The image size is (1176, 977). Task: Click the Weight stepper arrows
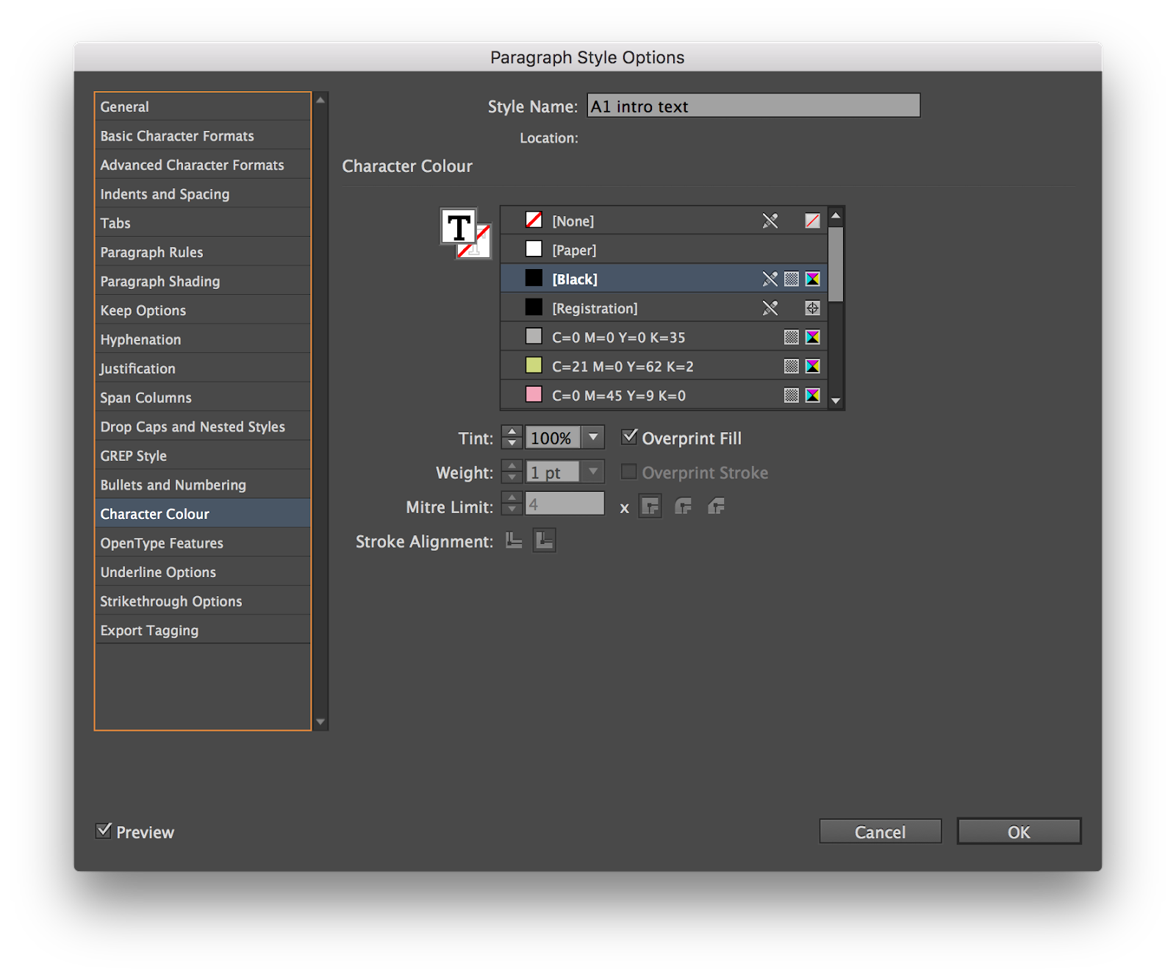pyautogui.click(x=512, y=472)
